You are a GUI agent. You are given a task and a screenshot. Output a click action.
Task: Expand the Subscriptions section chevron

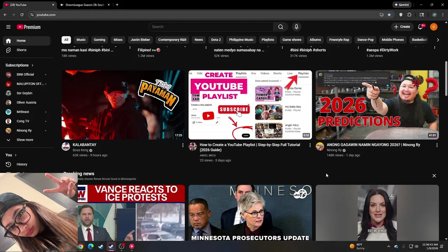33,65
